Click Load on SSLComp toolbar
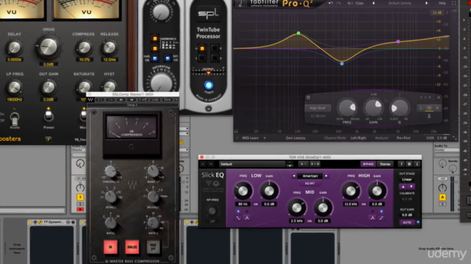Viewport: 471px width, 264px height. click(155, 100)
